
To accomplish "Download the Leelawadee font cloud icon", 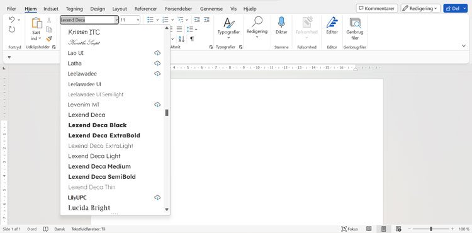I will point(157,74).
